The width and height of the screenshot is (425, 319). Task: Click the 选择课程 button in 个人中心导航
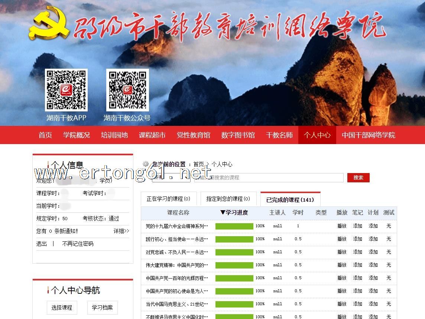coord(62,307)
